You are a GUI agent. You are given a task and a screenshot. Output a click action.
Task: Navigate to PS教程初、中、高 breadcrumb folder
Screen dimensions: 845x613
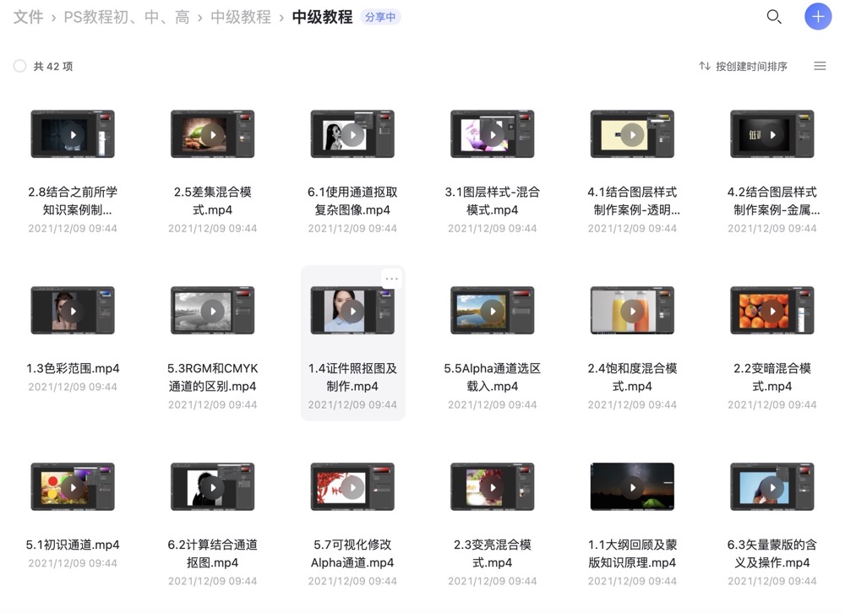click(127, 17)
